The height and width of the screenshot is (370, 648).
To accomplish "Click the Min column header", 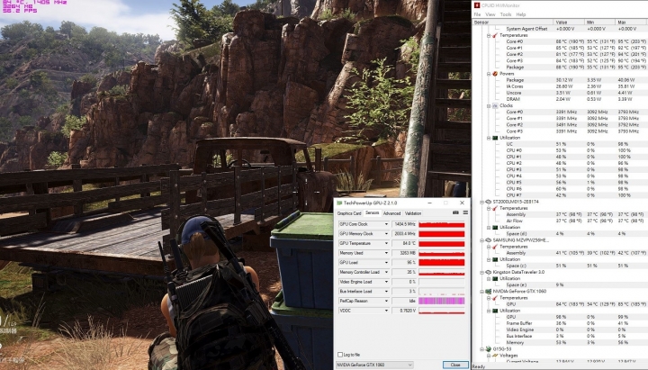I will pyautogui.click(x=600, y=22).
